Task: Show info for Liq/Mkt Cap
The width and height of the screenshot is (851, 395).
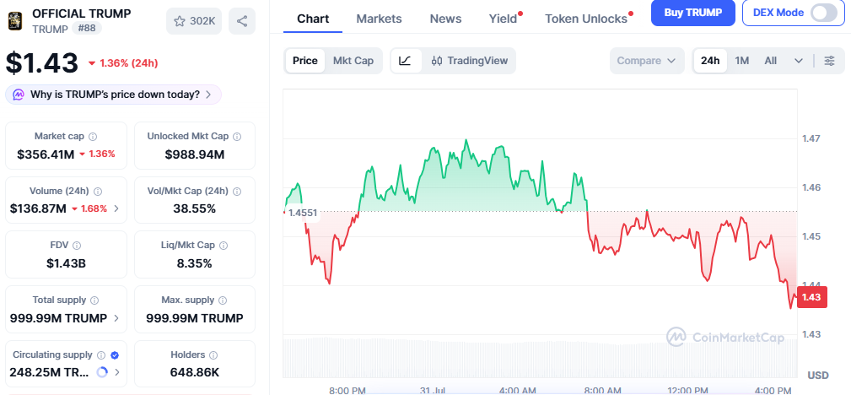Action: pyautogui.click(x=223, y=246)
